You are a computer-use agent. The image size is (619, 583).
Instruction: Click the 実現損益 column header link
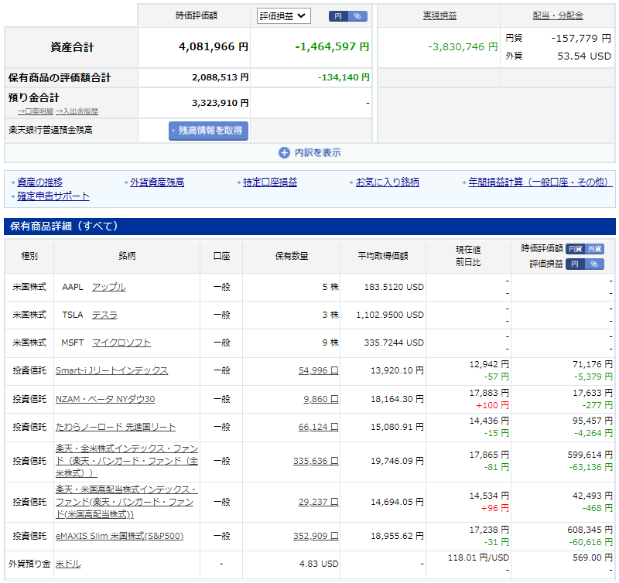pos(439,15)
